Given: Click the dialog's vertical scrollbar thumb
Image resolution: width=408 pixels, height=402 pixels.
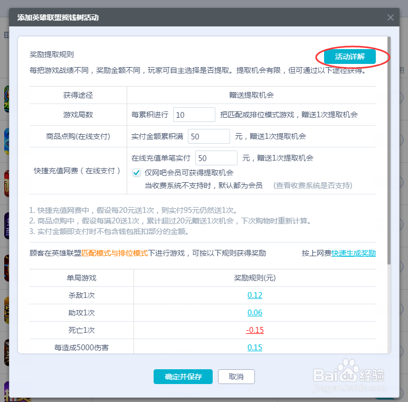Looking at the screenshot, I should point(389,151).
